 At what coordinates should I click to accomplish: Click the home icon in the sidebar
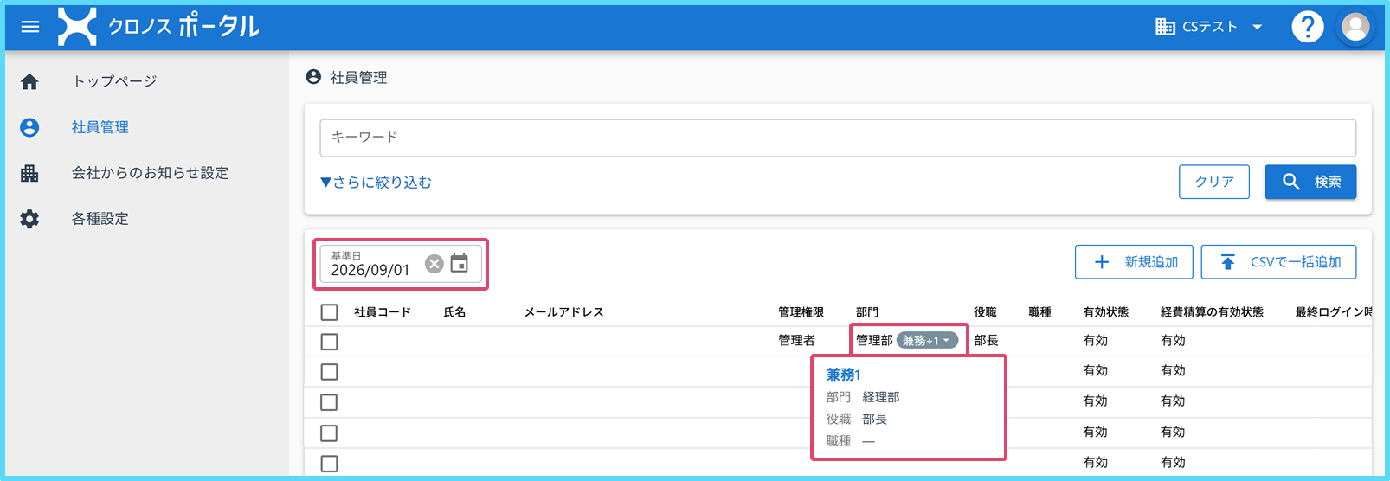pos(29,81)
